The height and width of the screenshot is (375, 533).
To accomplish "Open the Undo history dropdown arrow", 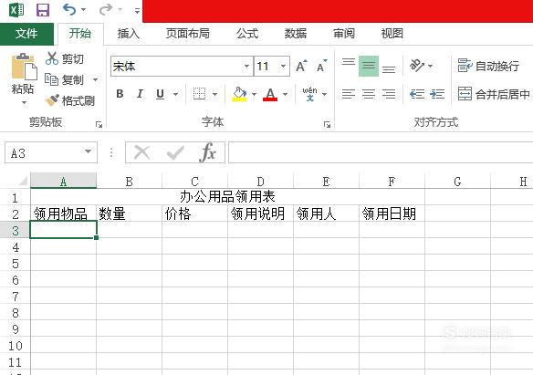I will 84,10.
